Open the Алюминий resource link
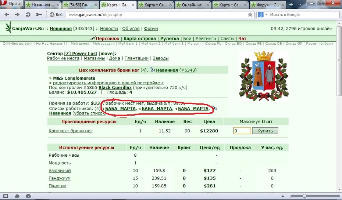 click(x=60, y=170)
